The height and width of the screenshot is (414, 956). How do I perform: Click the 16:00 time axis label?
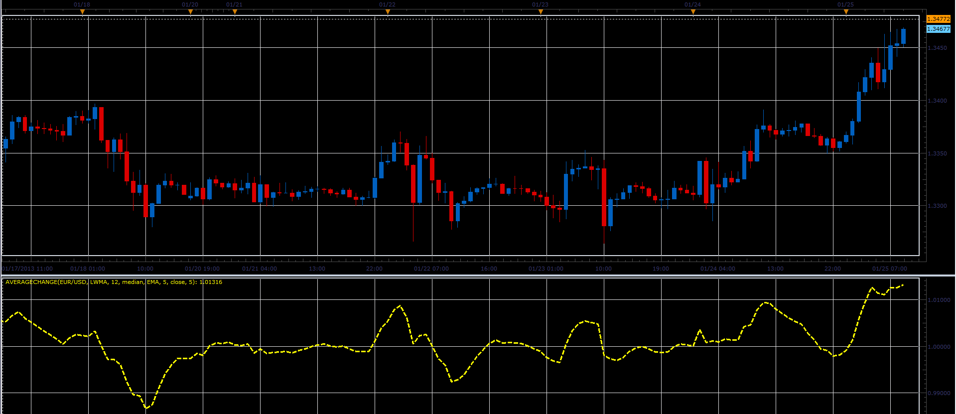tap(489, 269)
